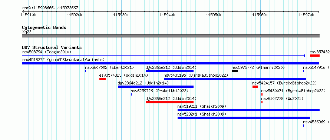Screen dimensions: 330x140
Task: Select the blue dgv2364e212 variant bar
Action: click(156, 87)
